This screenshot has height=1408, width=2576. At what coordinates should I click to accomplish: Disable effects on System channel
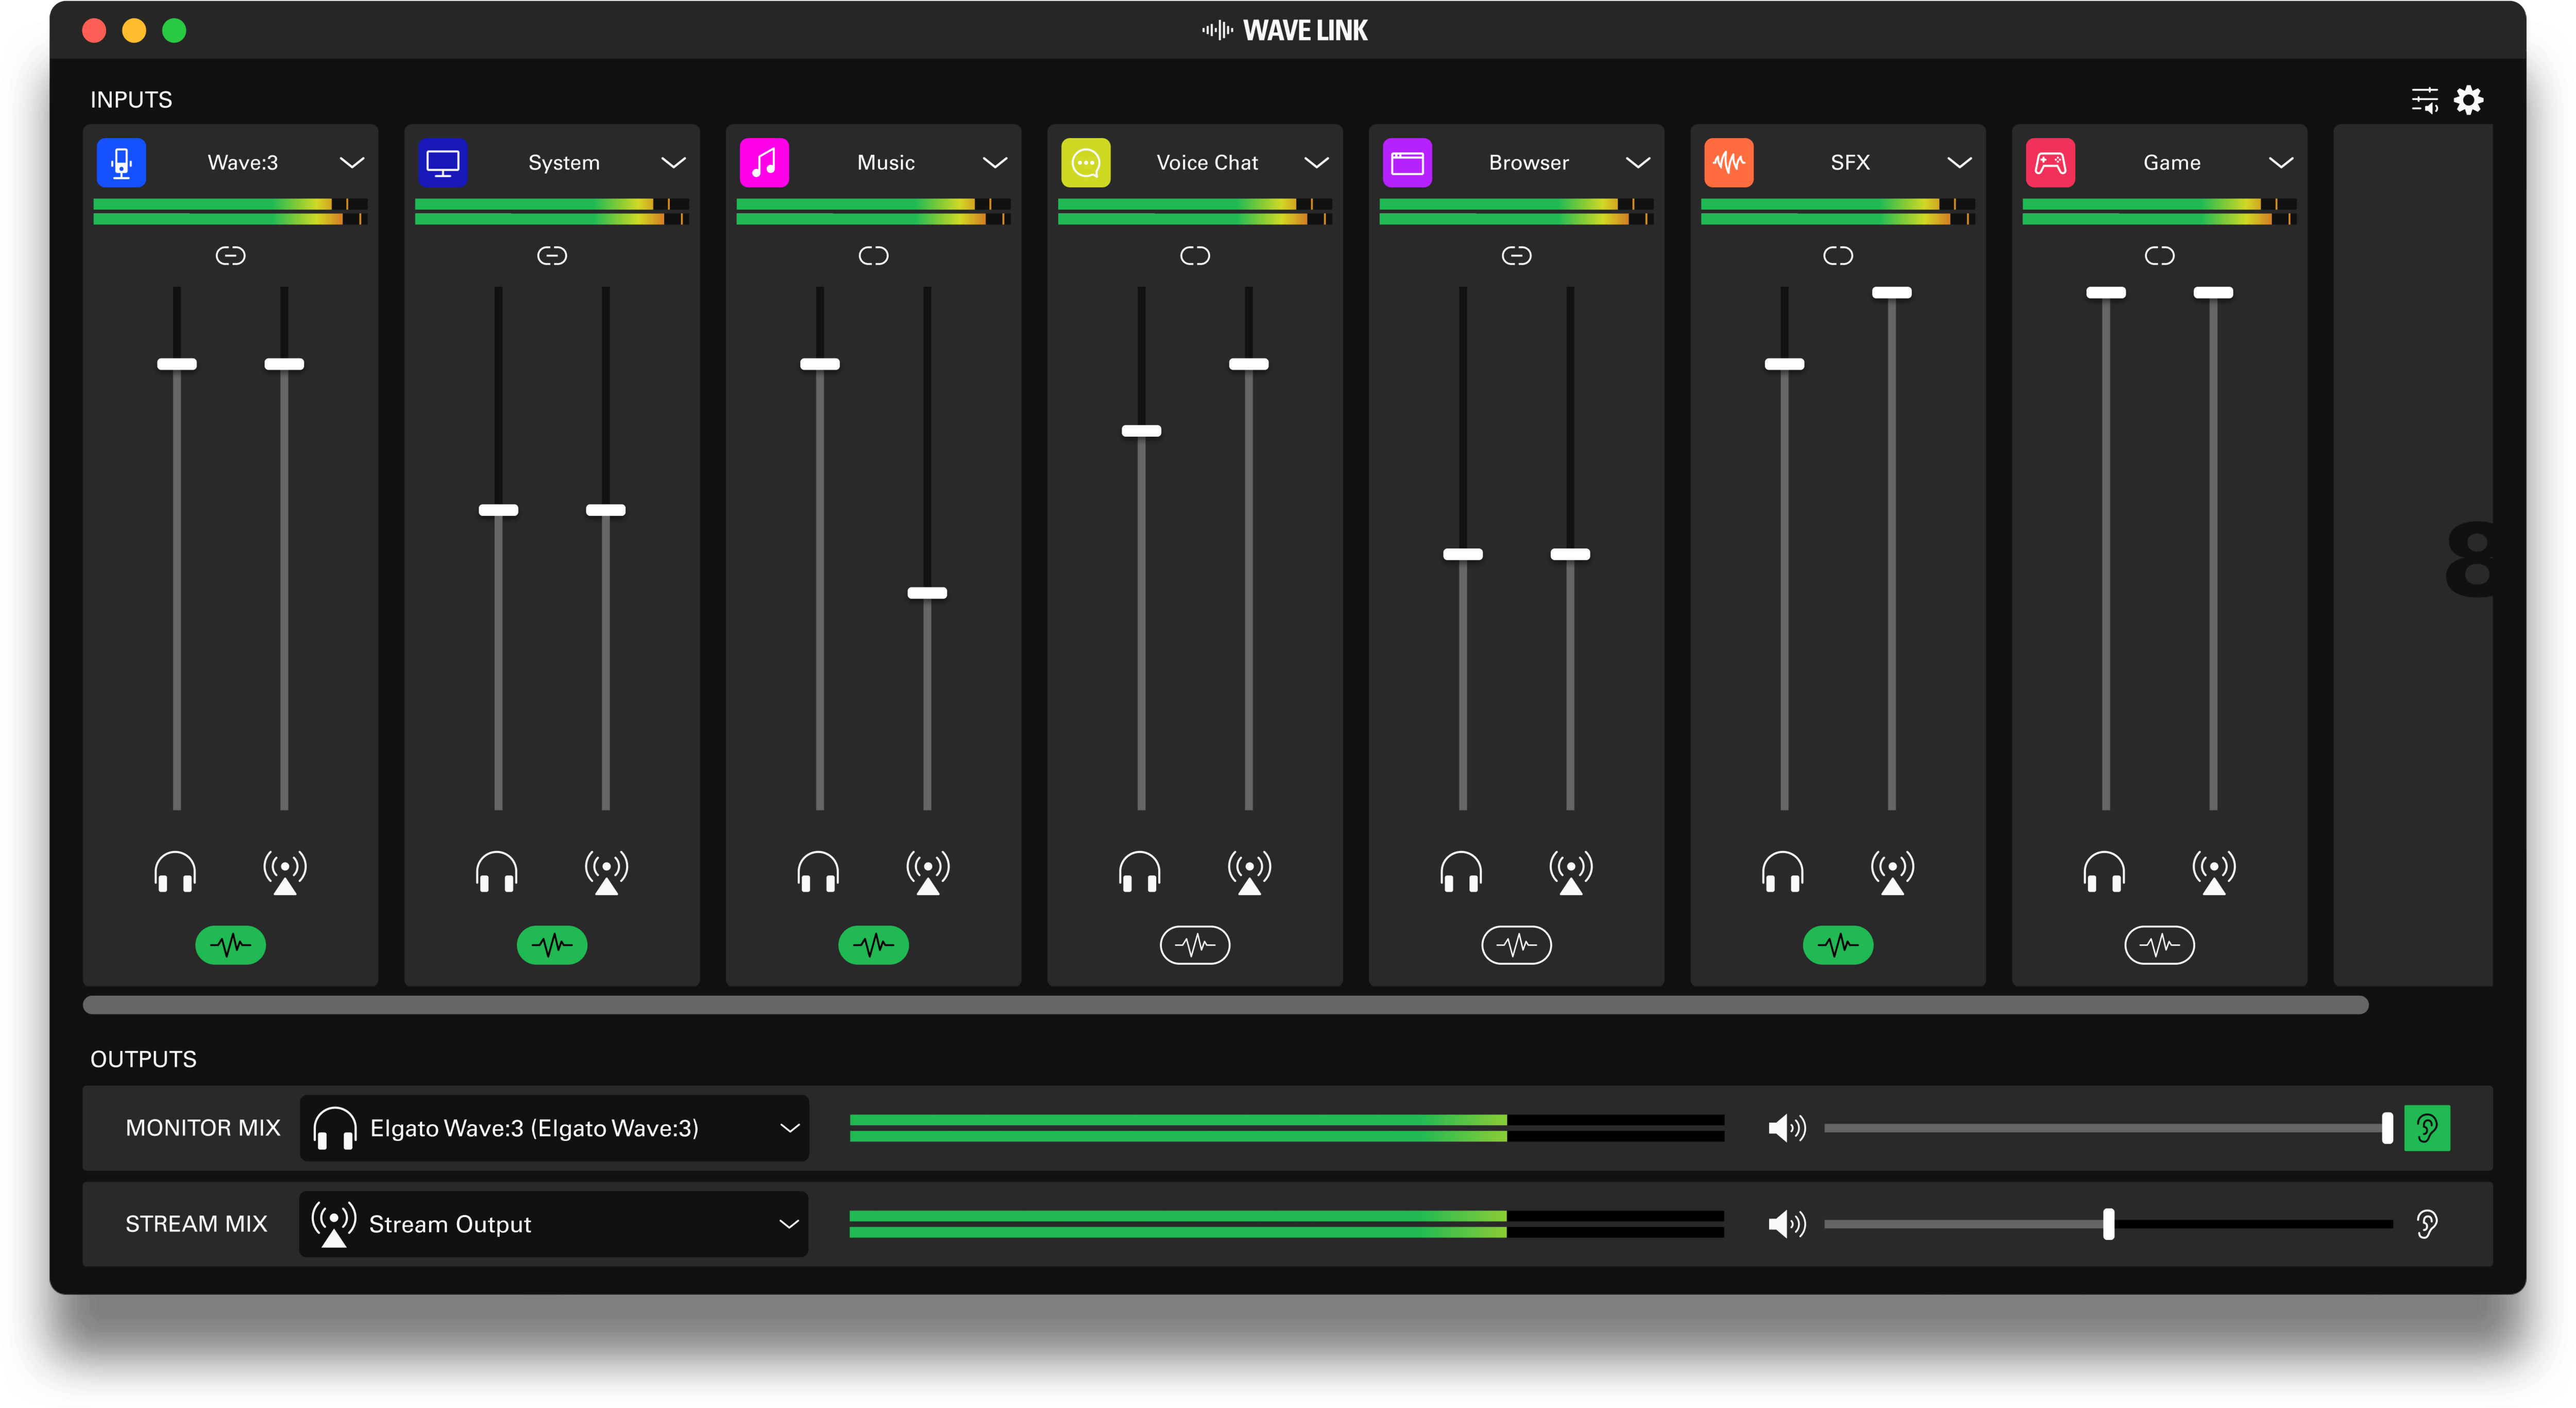click(552, 945)
